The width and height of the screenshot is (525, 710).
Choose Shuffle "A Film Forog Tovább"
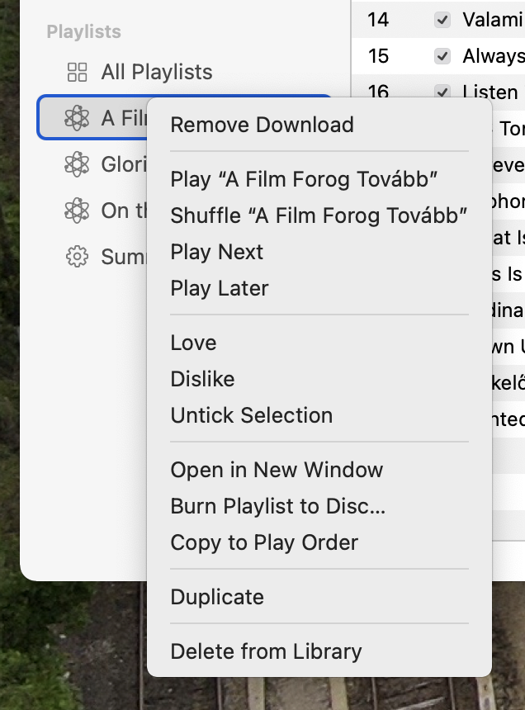click(x=319, y=215)
